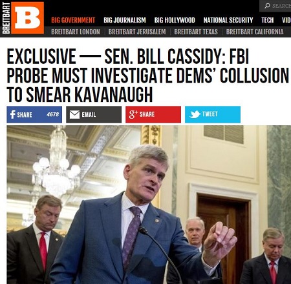The height and width of the screenshot is (284, 291).
Task: Visit Breitbart Jerusalem edition
Action: point(137,32)
